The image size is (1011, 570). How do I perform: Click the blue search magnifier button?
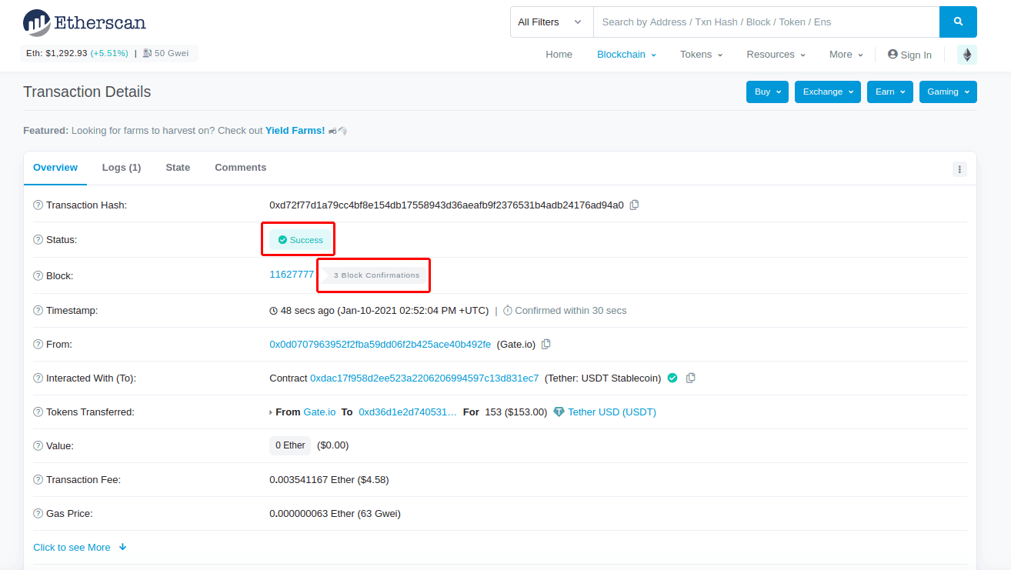(x=958, y=22)
